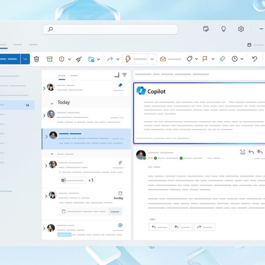Collapse the Today group
Screen dimensions: 265x265
tap(52, 103)
